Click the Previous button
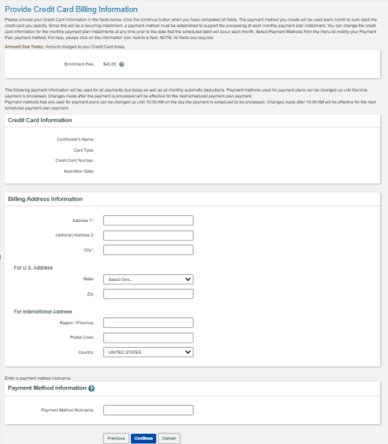388x444 pixels. coord(116,438)
